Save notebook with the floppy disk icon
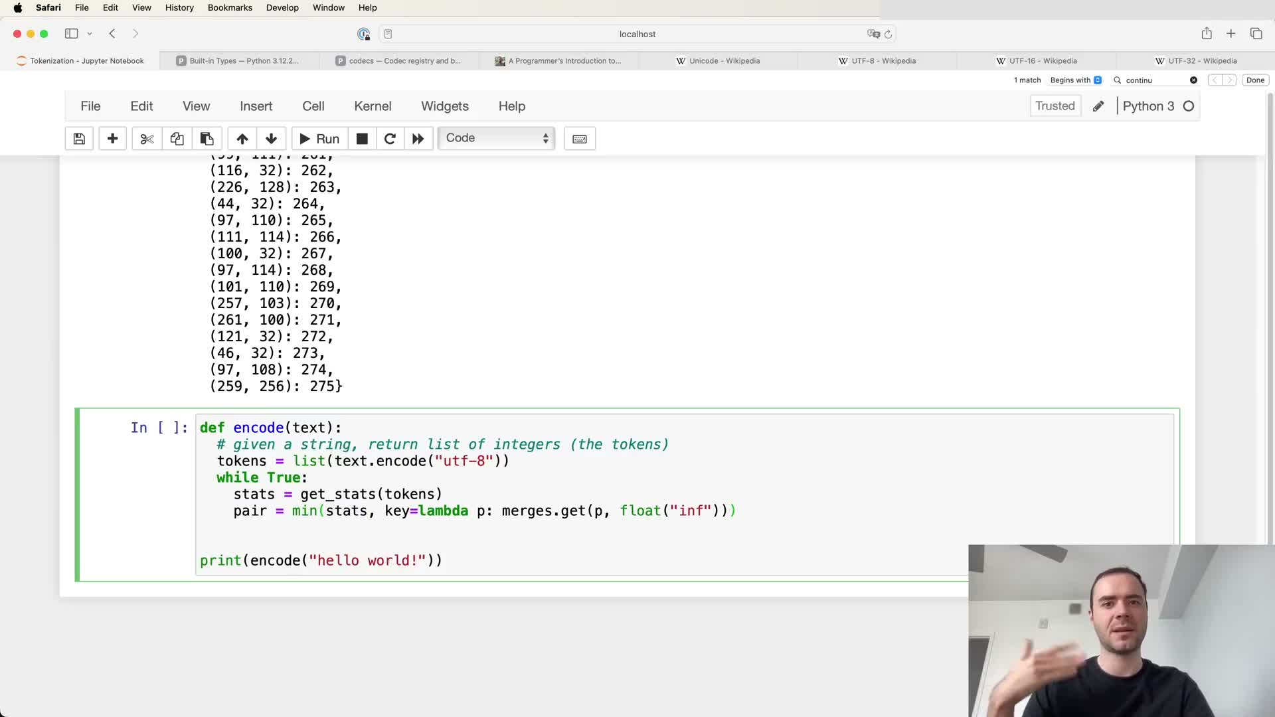Viewport: 1275px width, 717px height. click(79, 139)
